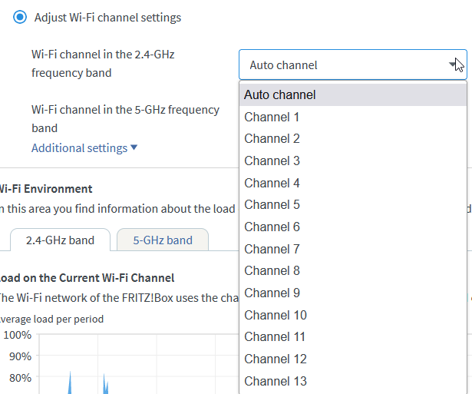
Task: Expand the Additional settings link
Action: click(x=84, y=148)
